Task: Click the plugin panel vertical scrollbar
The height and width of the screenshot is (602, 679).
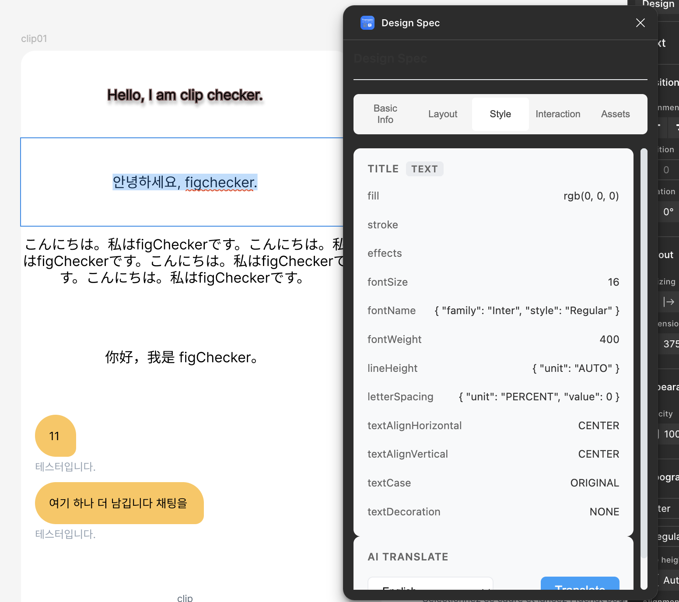Action: [x=644, y=354]
